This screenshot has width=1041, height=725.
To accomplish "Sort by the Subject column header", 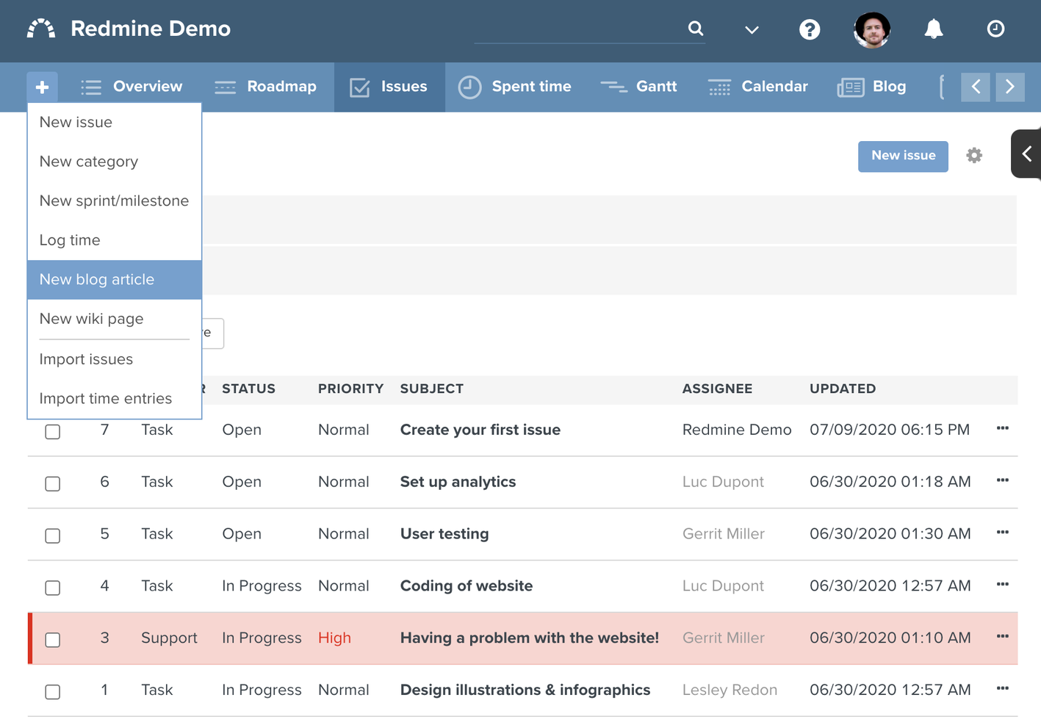I will click(x=432, y=389).
